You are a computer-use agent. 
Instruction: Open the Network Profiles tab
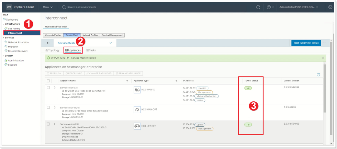click(x=90, y=35)
